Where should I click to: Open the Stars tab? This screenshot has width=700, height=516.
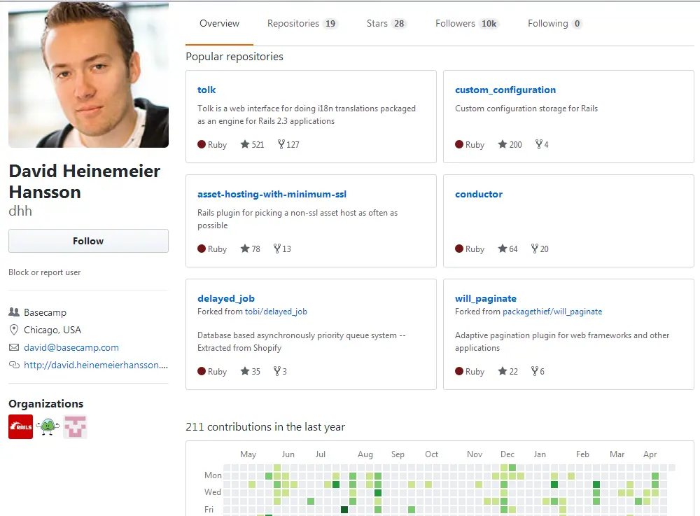pyautogui.click(x=386, y=24)
